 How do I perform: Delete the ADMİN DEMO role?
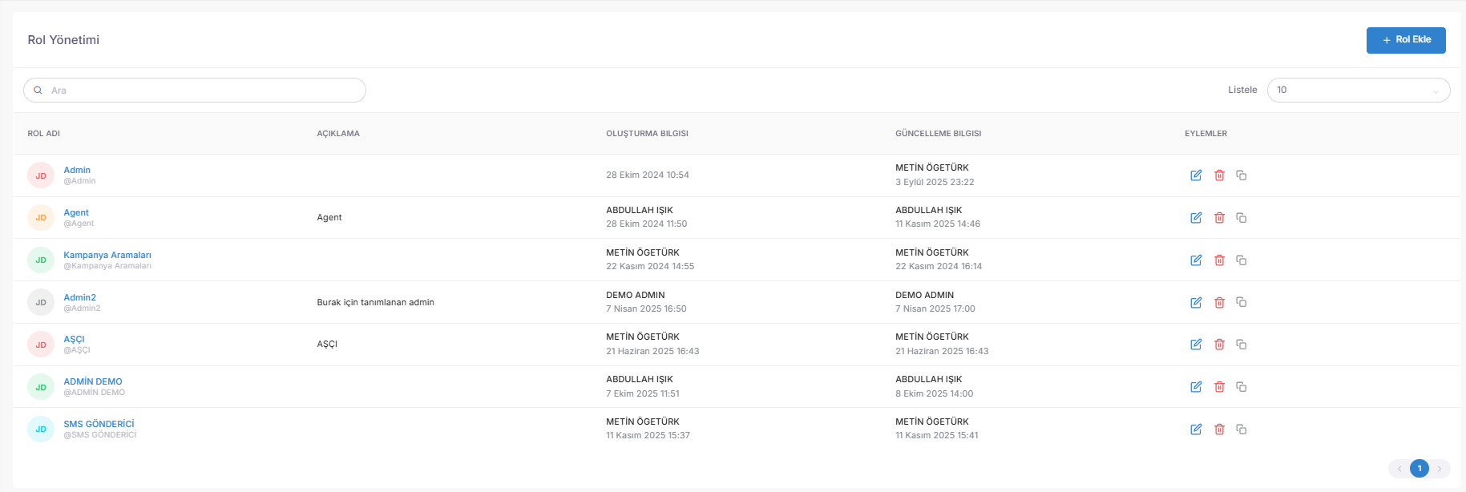click(1219, 387)
